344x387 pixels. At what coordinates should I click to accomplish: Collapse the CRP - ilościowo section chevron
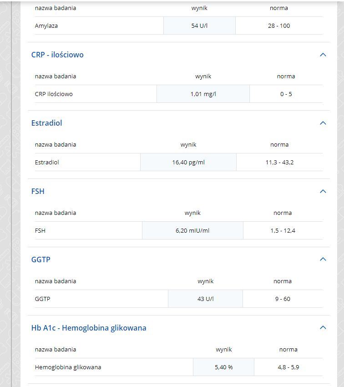[323, 55]
